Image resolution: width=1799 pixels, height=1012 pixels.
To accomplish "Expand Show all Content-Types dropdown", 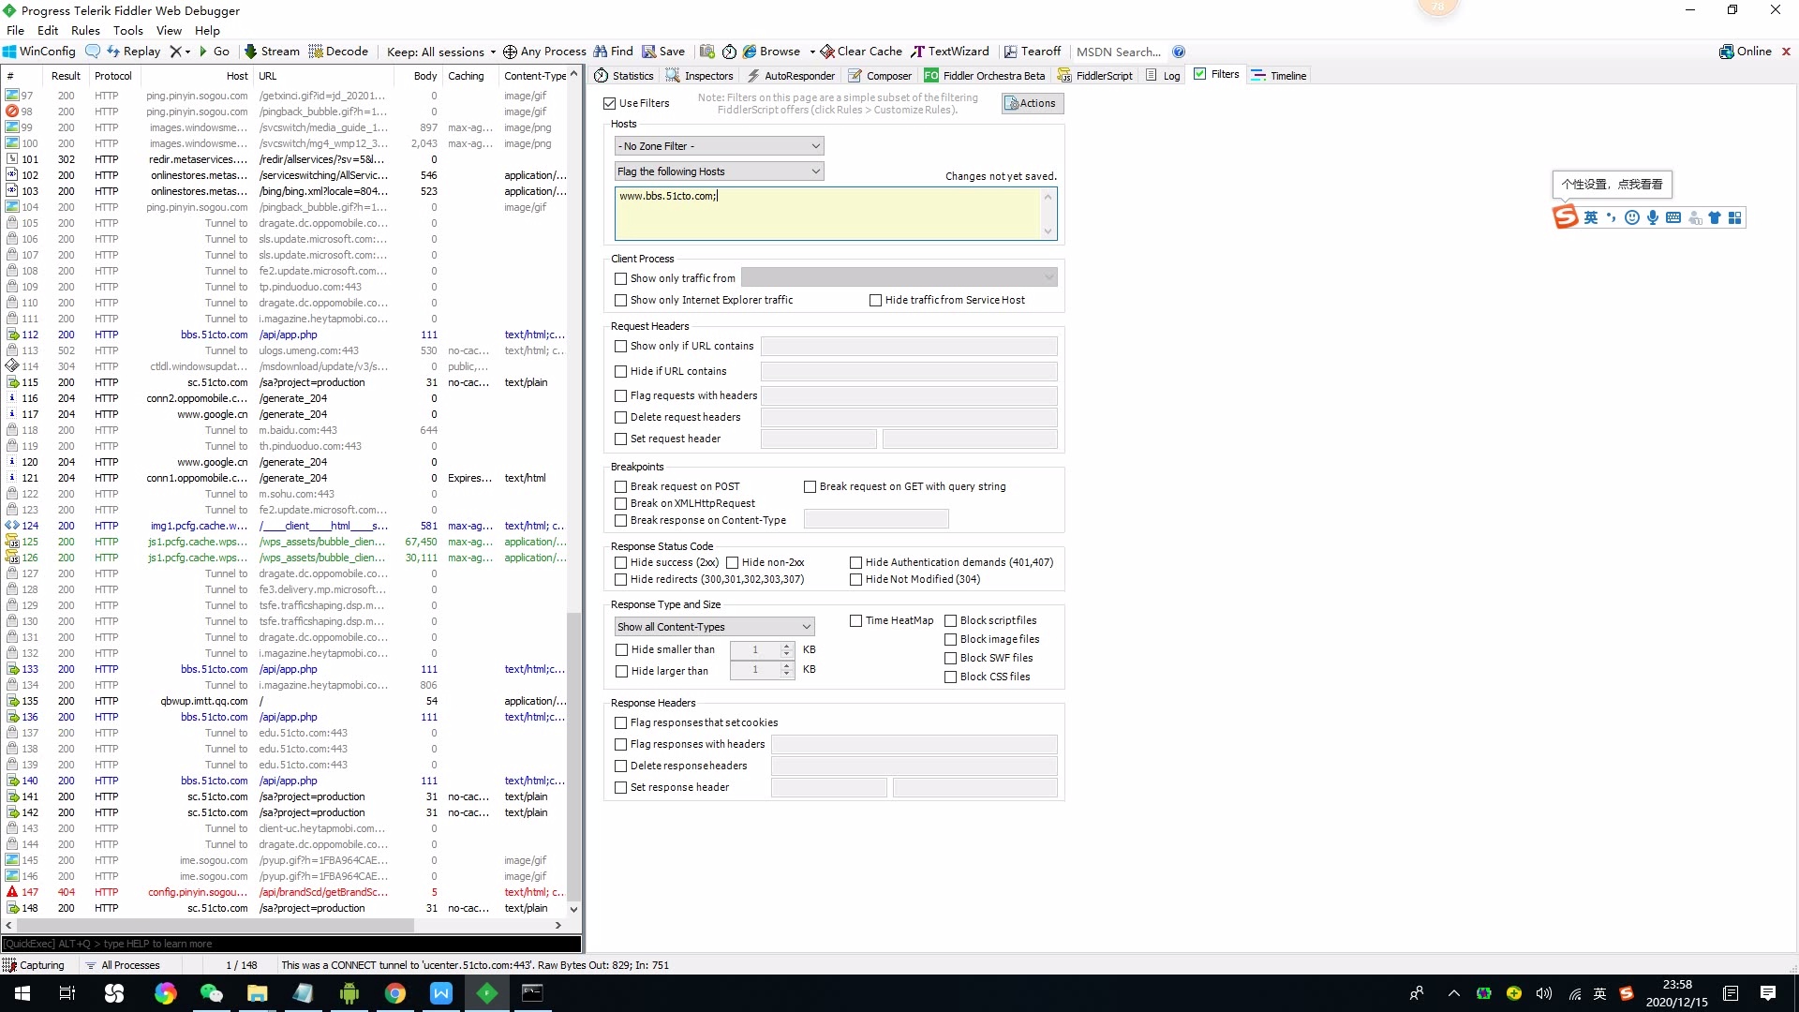I will [714, 627].
